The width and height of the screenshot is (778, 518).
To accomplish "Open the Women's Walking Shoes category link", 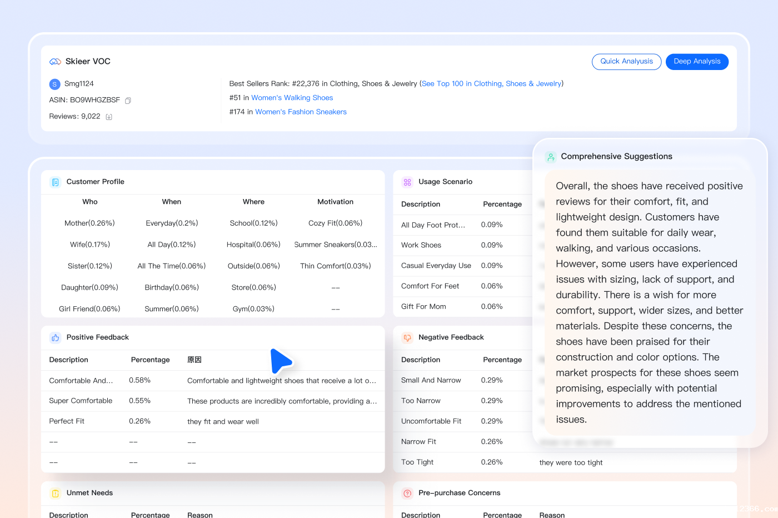I will [292, 98].
